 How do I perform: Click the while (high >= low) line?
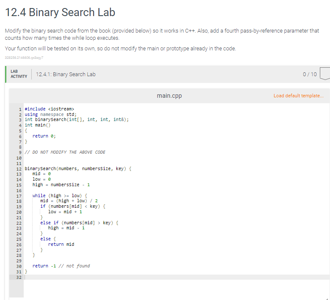pyautogui.click(x=60, y=195)
